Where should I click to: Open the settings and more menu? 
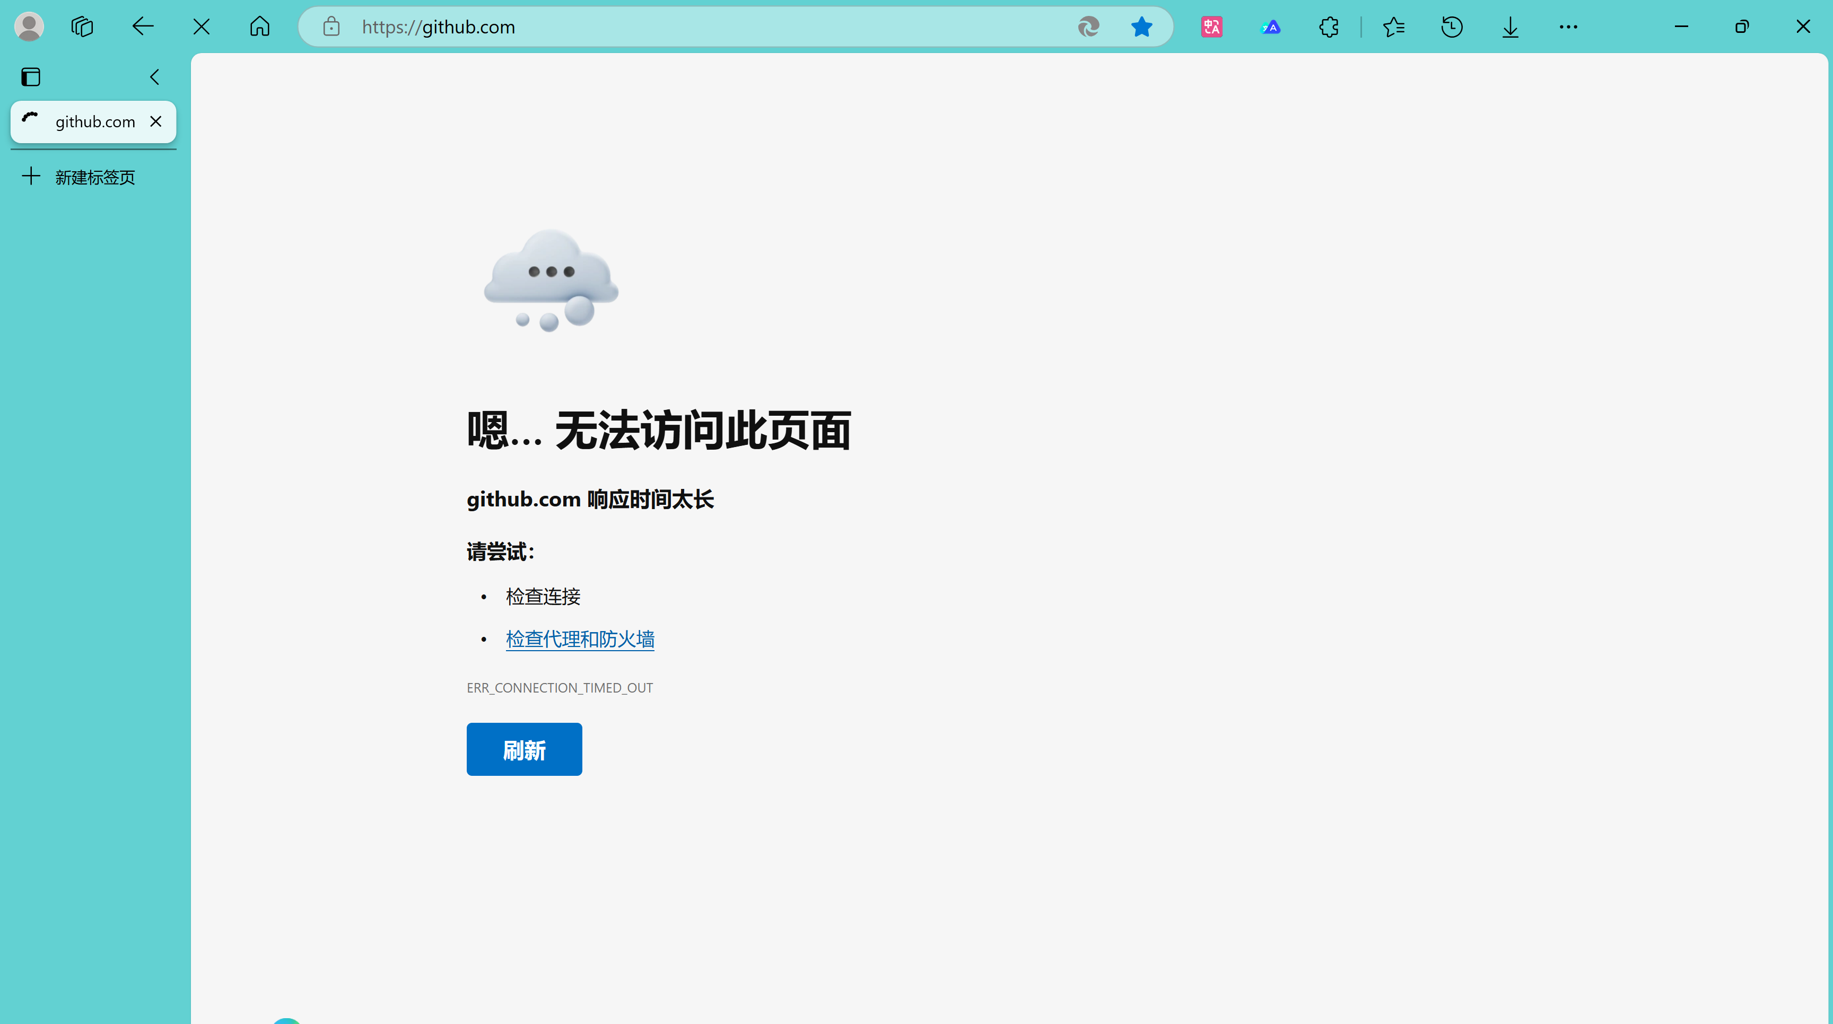click(1568, 27)
